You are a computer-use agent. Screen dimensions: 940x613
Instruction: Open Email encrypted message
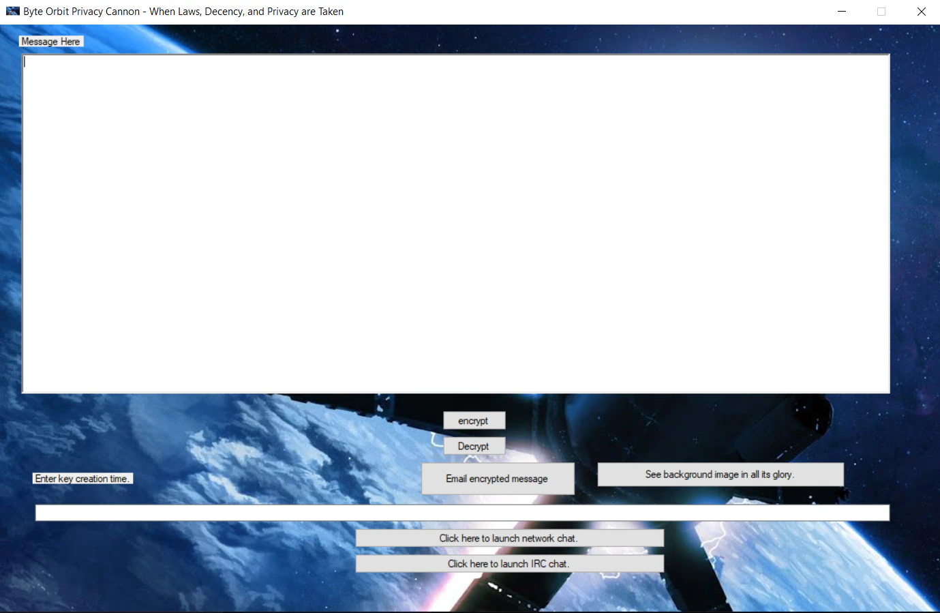coord(498,479)
